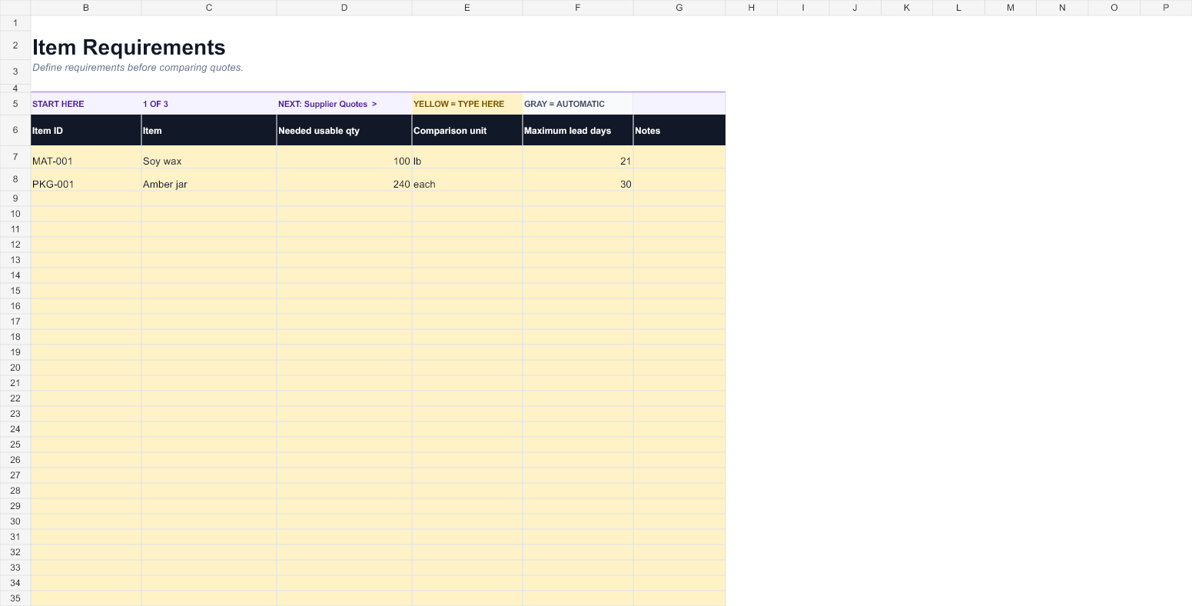Select cell PKG-001

pyautogui.click(x=86, y=180)
